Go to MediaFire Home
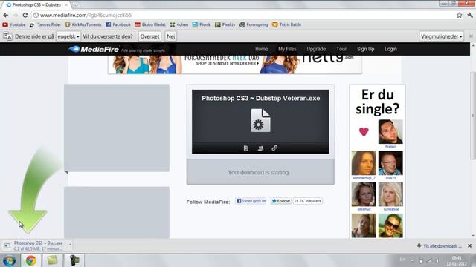Image resolution: width=476 pixels, height=267 pixels. tap(261, 49)
